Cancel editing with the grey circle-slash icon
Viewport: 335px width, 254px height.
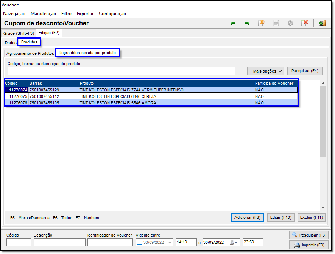(x=290, y=23)
